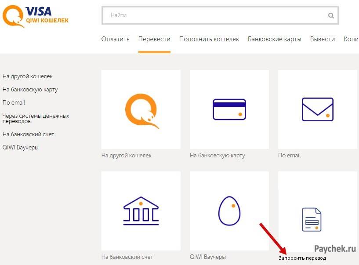Choose sidebar link На банковскую карту
Screen dimensions: 359x265
[x=30, y=90]
